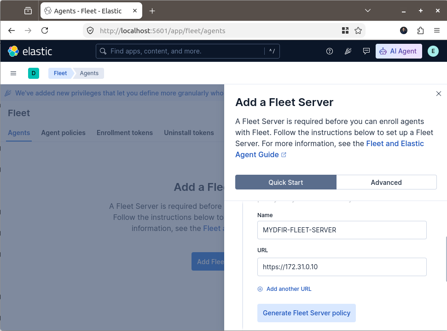Image resolution: width=447 pixels, height=331 pixels.
Task: Open the newsfeed celebration icon in header
Action: (x=348, y=51)
